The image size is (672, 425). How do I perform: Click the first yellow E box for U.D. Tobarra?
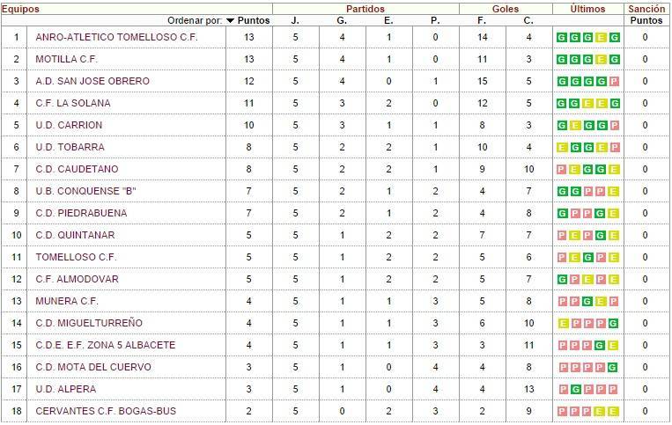coord(562,147)
